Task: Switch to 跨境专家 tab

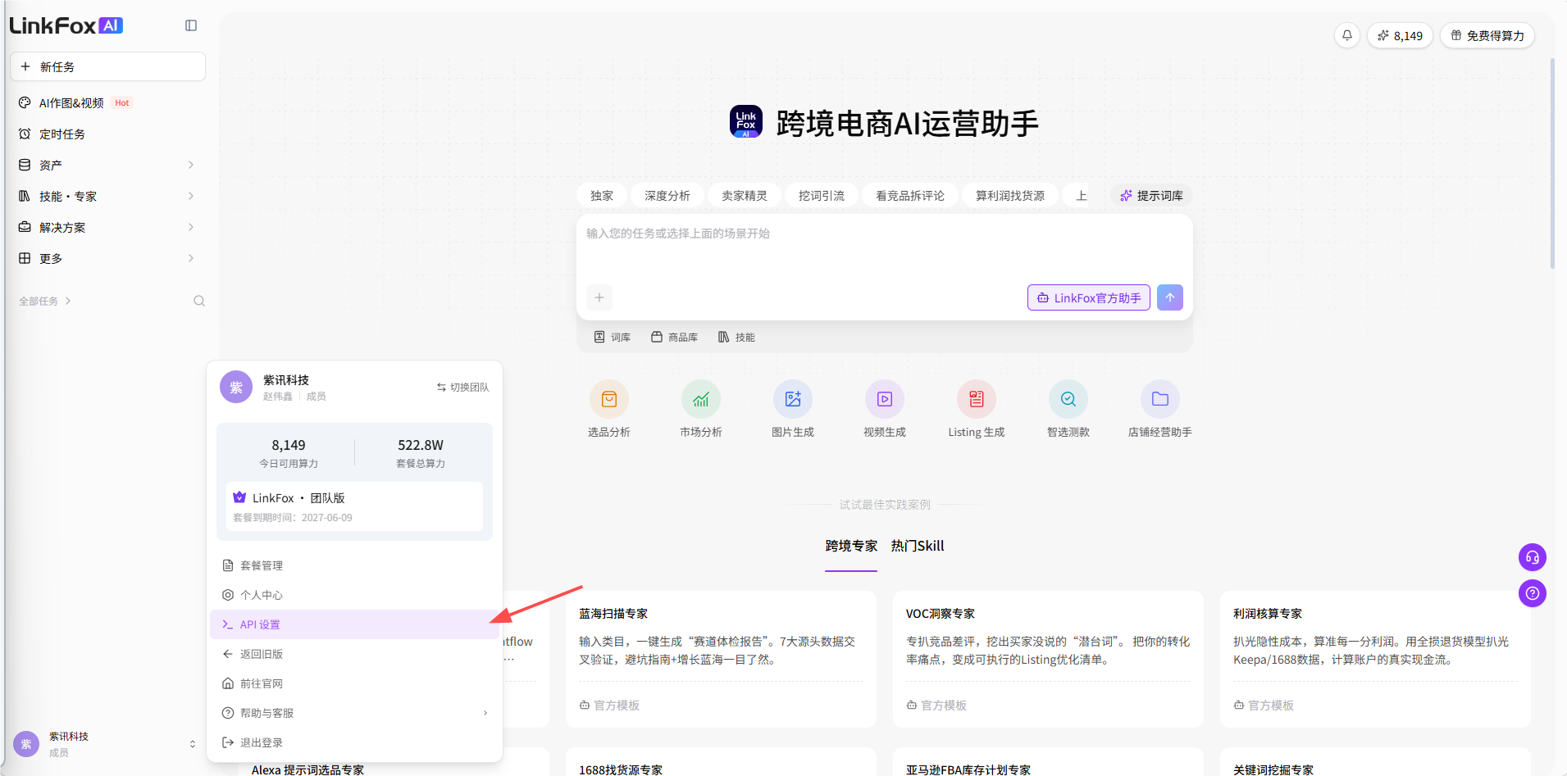Action: click(851, 546)
